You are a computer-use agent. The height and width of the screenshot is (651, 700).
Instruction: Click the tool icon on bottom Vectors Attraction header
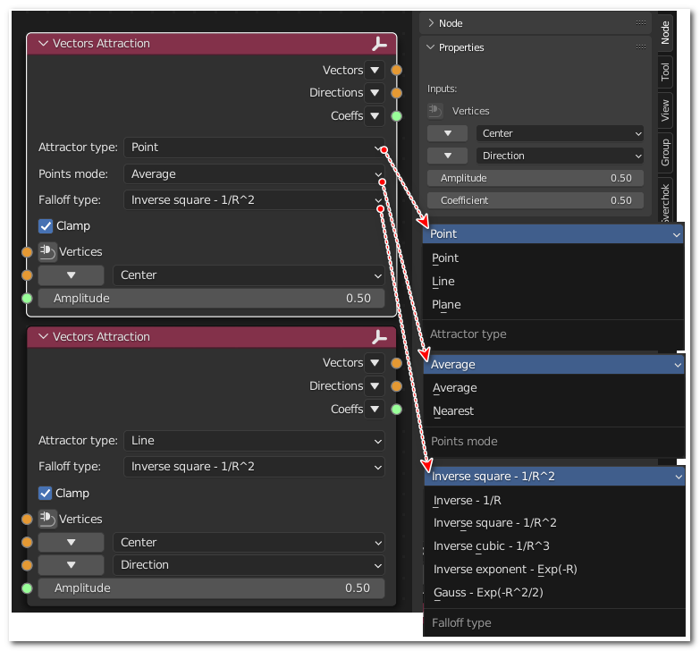point(379,336)
